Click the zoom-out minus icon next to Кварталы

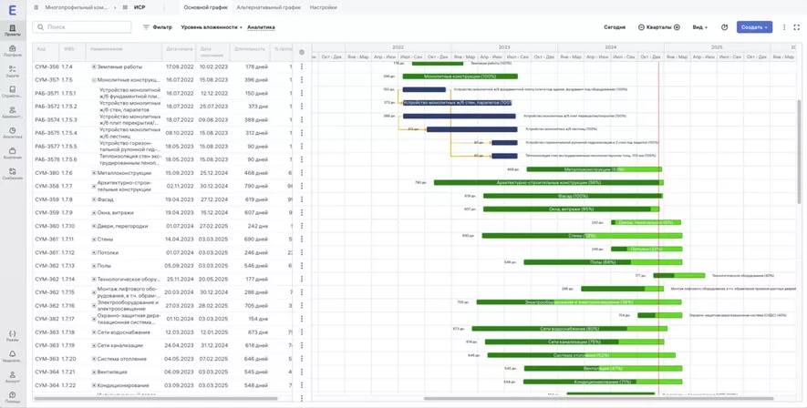click(641, 27)
